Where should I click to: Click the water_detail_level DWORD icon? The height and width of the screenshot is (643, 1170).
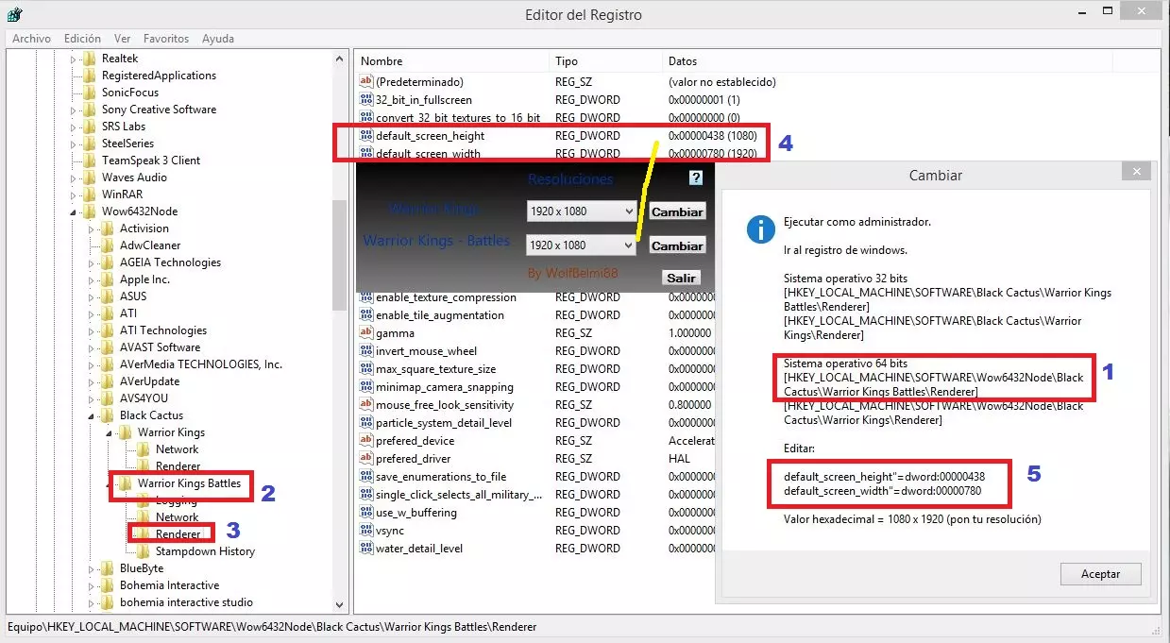click(x=366, y=549)
